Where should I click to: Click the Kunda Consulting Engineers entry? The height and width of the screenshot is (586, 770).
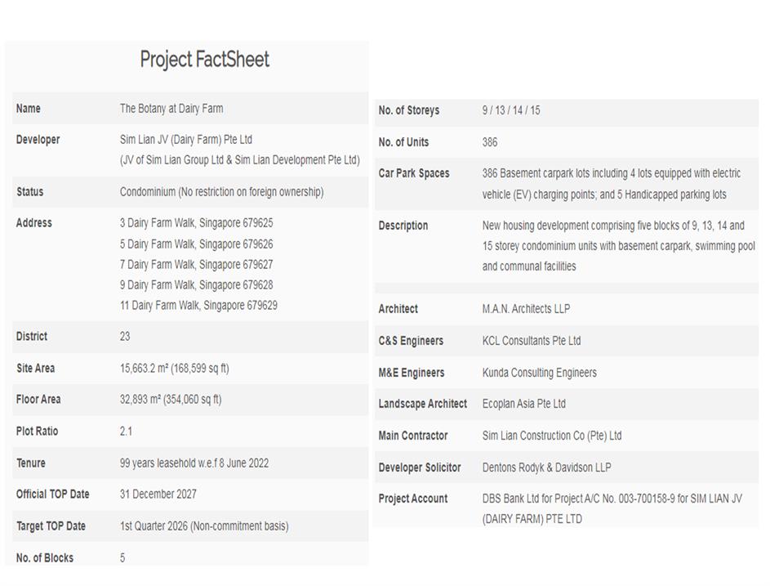(540, 373)
